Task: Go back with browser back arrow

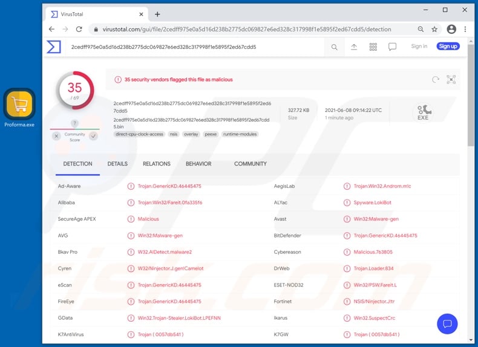Action: click(x=51, y=29)
